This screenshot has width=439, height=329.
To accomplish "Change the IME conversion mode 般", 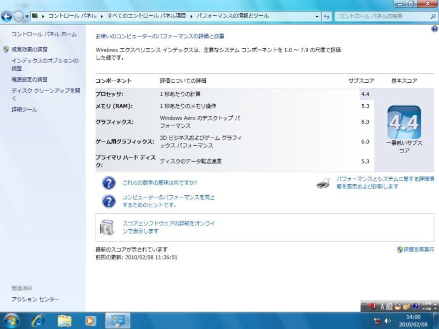I will click(390, 307).
